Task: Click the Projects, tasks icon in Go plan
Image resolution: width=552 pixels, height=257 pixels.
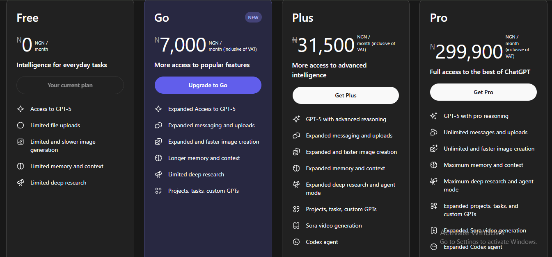Action: [x=158, y=191]
